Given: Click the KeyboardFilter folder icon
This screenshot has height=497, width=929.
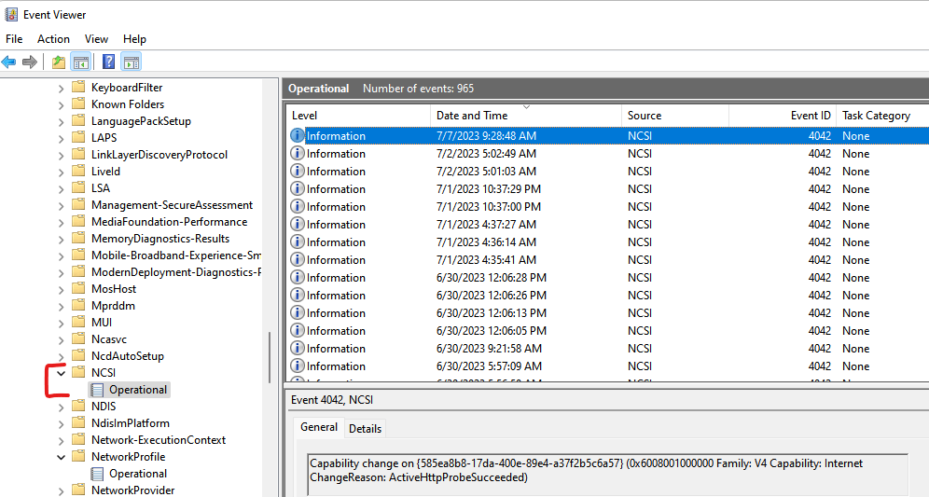Looking at the screenshot, I should click(78, 87).
